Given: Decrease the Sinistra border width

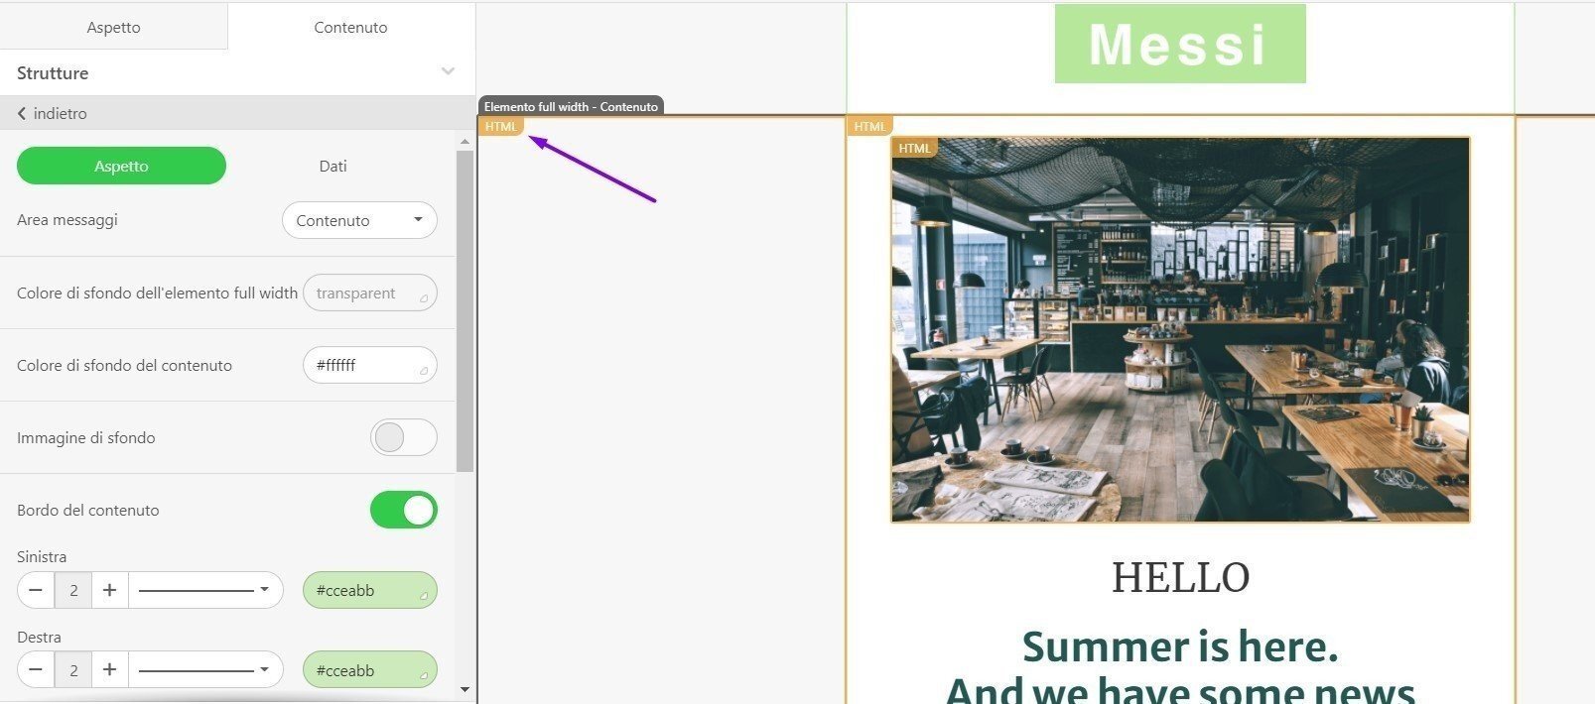Looking at the screenshot, I should point(36,590).
